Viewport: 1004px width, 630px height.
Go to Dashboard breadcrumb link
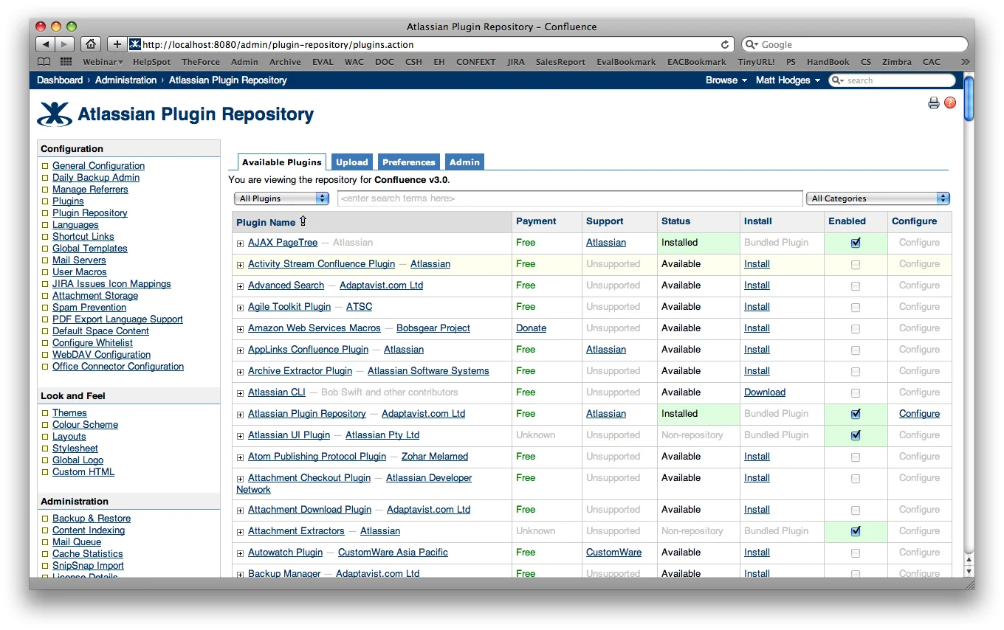pos(60,80)
